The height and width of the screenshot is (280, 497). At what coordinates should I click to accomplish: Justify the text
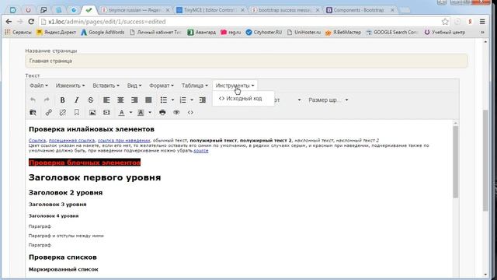pos(148,100)
